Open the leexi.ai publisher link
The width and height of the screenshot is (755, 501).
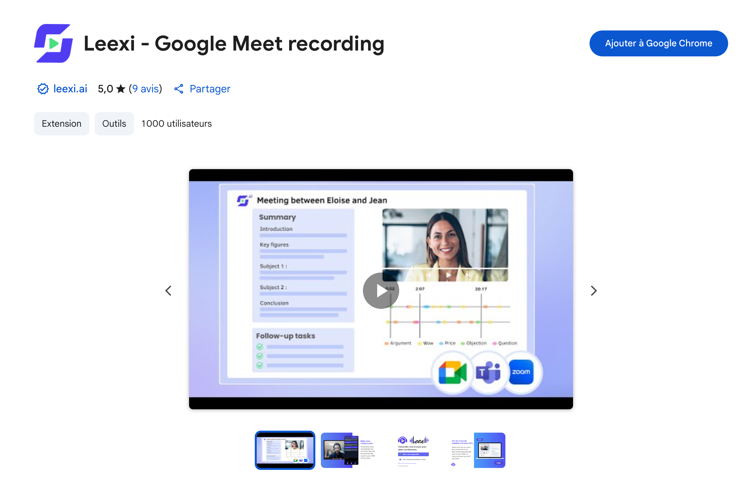tap(70, 89)
